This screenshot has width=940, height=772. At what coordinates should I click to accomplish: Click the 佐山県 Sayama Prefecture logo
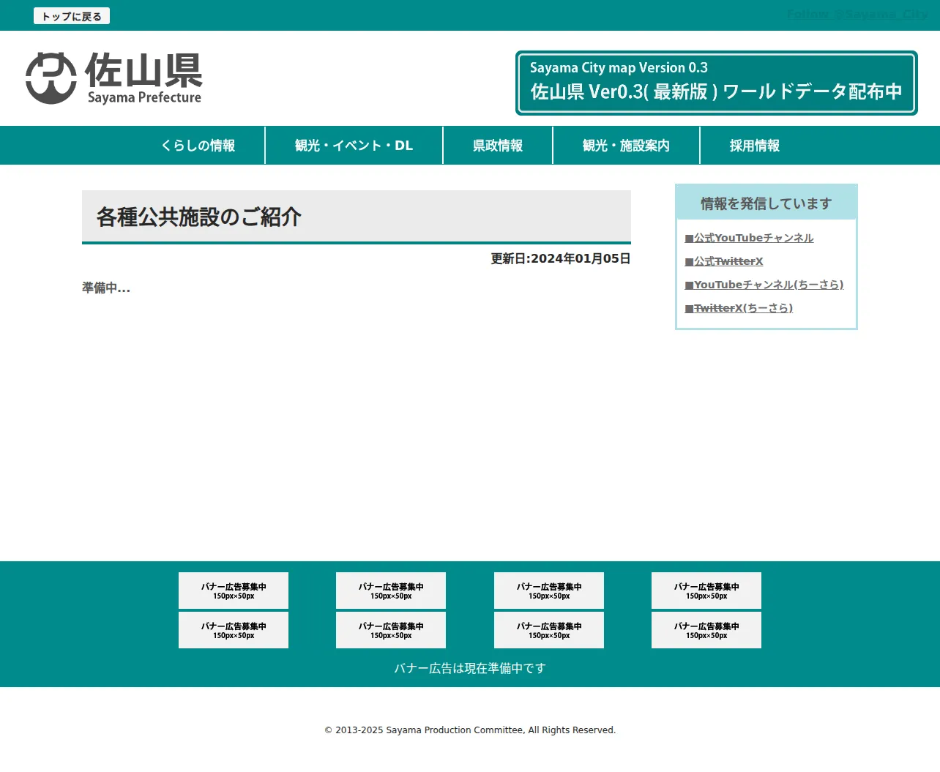[114, 78]
